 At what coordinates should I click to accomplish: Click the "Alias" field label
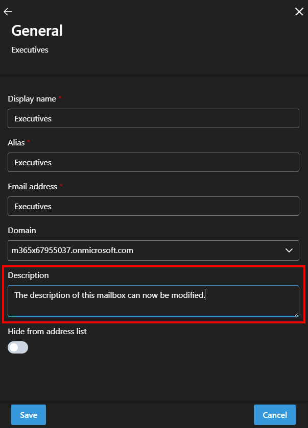[x=16, y=142]
